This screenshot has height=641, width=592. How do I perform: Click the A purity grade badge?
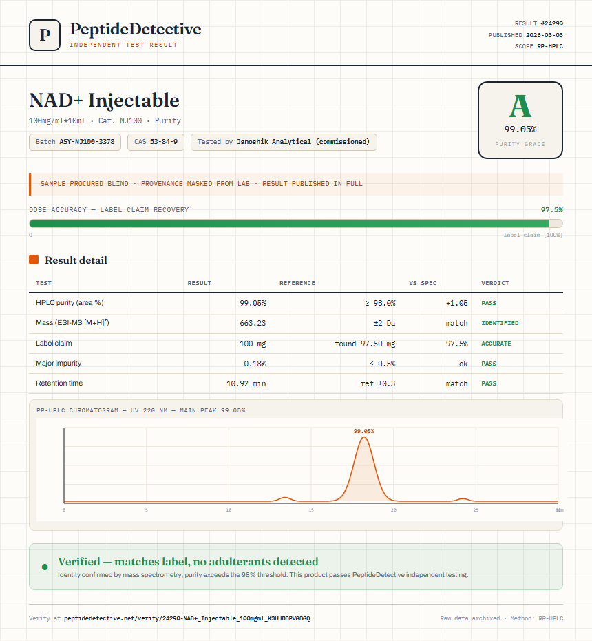(520, 120)
